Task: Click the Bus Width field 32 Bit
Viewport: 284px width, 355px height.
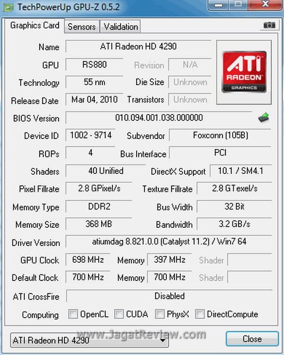Action: [234, 206]
